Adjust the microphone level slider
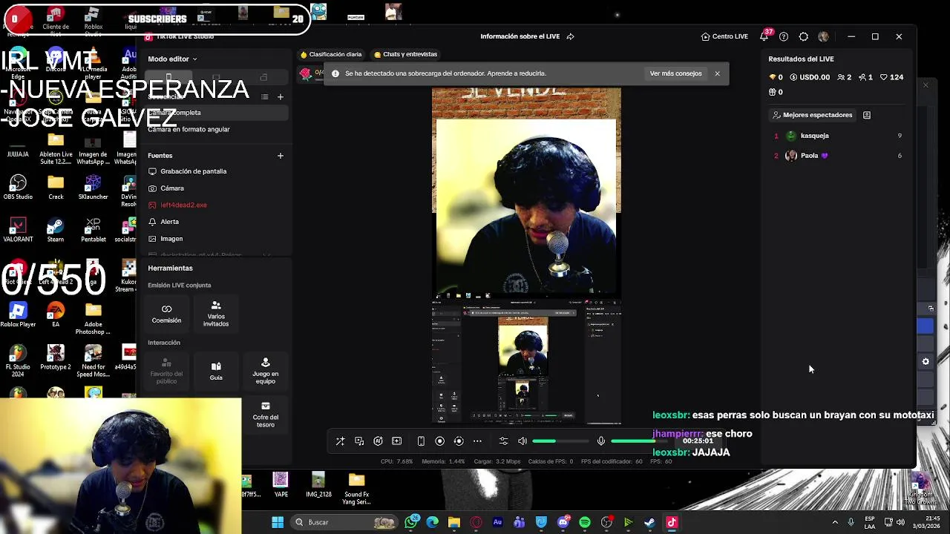 tap(639, 441)
